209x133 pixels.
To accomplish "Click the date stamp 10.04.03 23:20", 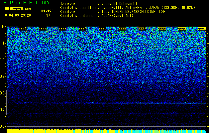I will (17, 15).
